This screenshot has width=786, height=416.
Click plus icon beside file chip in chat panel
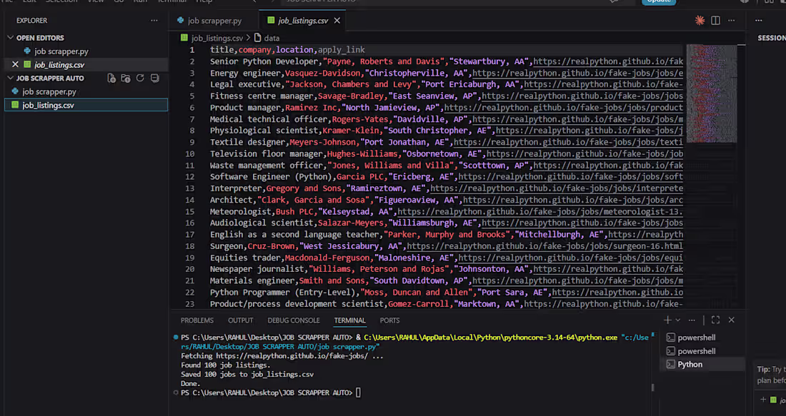[x=763, y=400]
